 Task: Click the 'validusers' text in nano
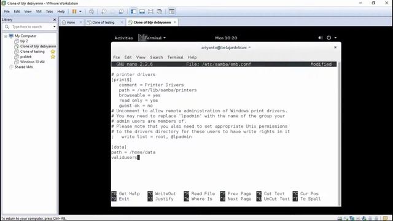click(x=124, y=157)
